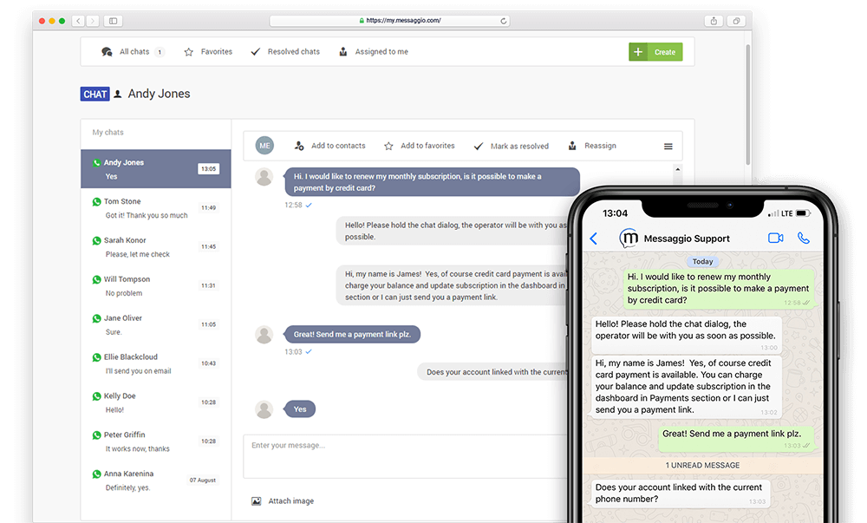
Task: Click the Add to contacts icon
Action: tap(299, 146)
